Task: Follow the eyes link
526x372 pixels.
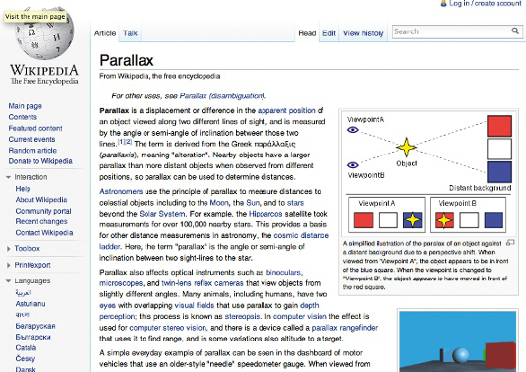Action: 108,305
